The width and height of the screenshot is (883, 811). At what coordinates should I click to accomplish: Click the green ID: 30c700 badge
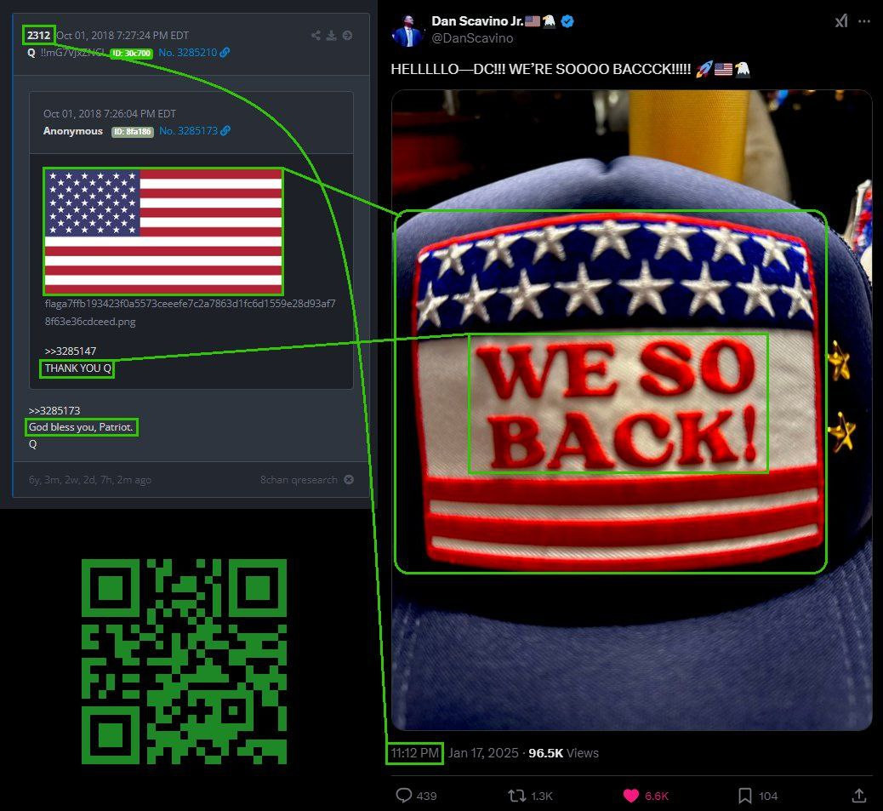131,54
